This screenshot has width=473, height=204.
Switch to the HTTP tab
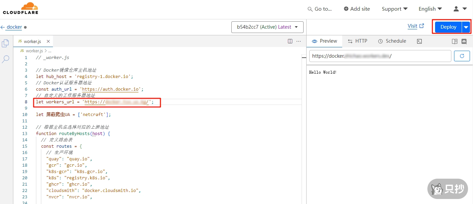pyautogui.click(x=357, y=41)
